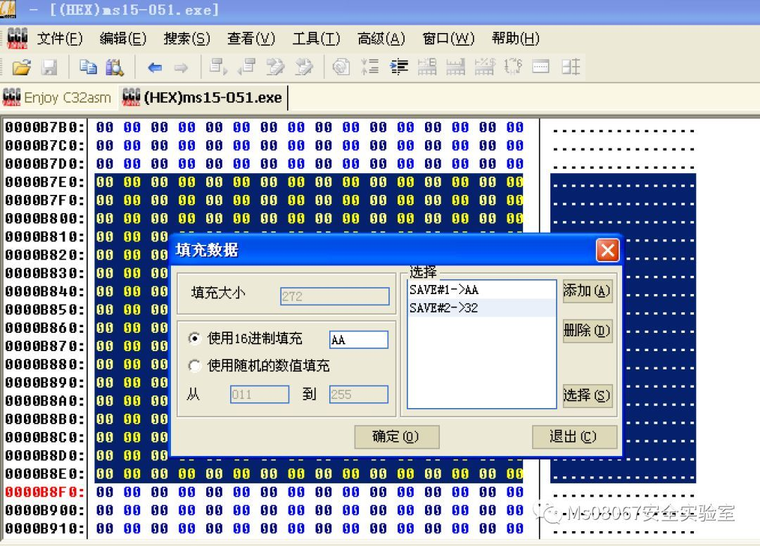Click the red address 0000B8F0: label

pyautogui.click(x=44, y=493)
